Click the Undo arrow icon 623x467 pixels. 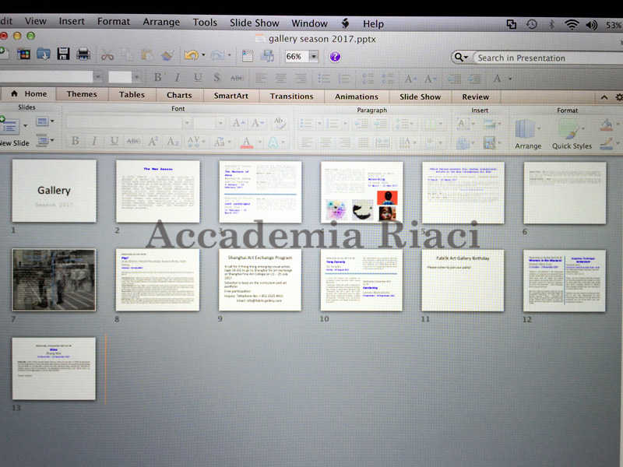tap(191, 55)
